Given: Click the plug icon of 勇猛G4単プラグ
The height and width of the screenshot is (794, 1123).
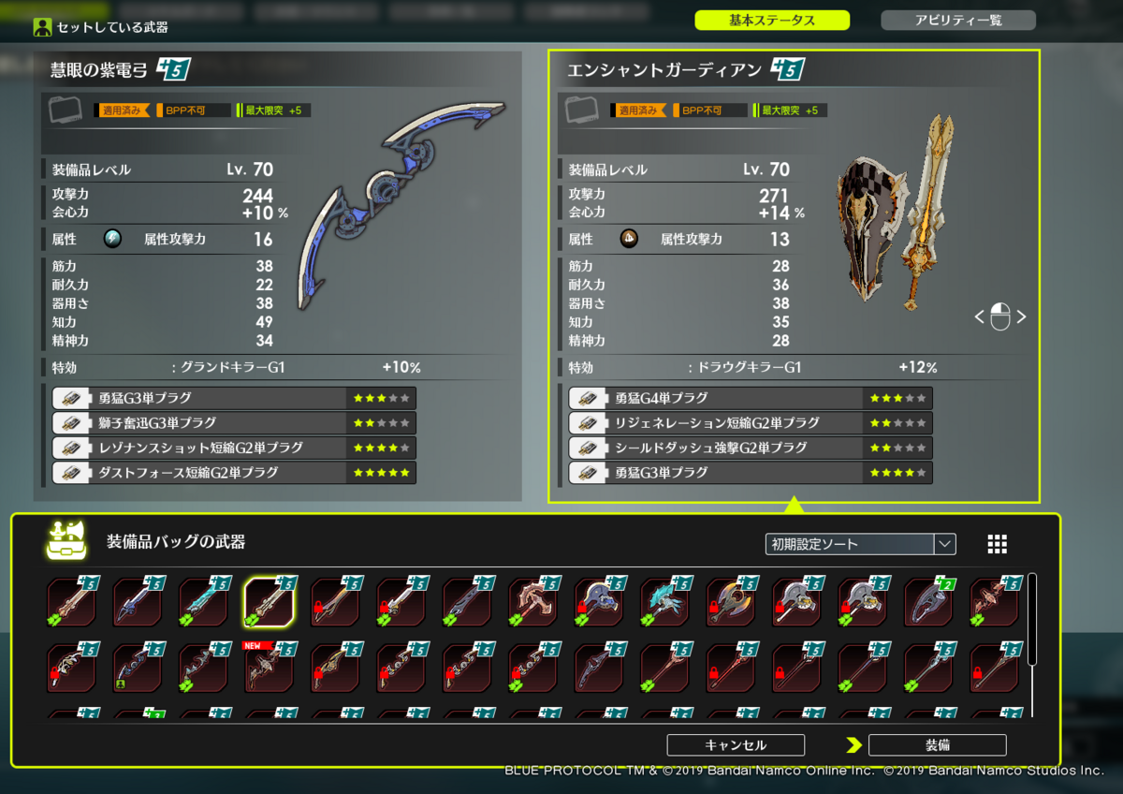Looking at the screenshot, I should (586, 398).
